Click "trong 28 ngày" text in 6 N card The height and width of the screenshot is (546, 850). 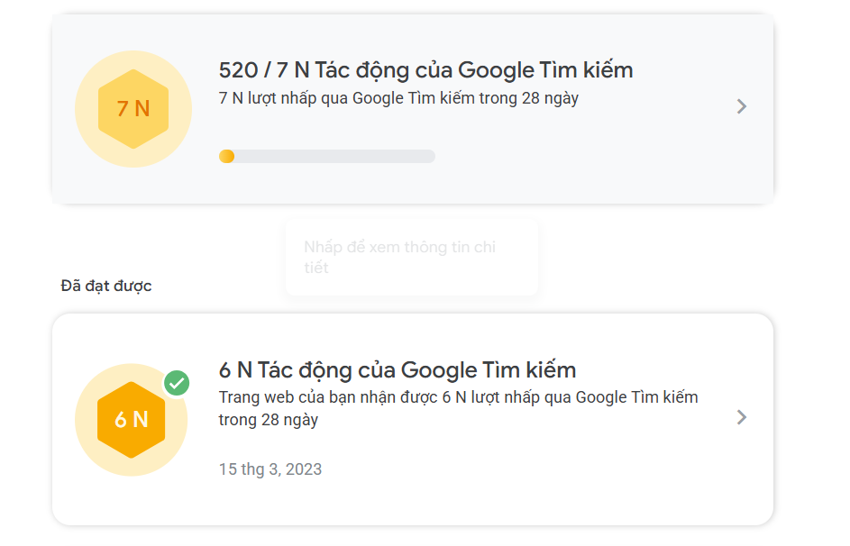[x=268, y=420]
